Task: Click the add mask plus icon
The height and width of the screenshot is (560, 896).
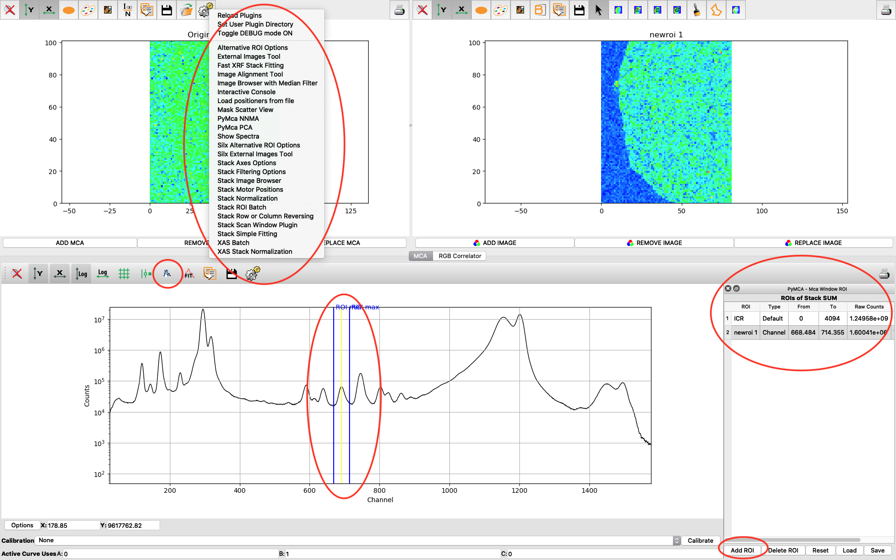Action: coord(736,10)
